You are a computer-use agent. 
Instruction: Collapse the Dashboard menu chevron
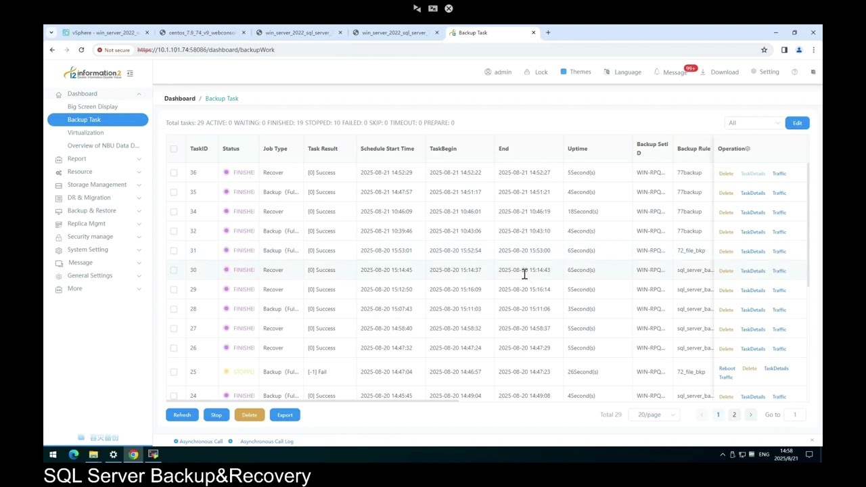(x=139, y=94)
